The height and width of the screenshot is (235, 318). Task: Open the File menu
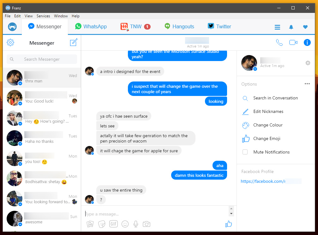click(x=8, y=16)
